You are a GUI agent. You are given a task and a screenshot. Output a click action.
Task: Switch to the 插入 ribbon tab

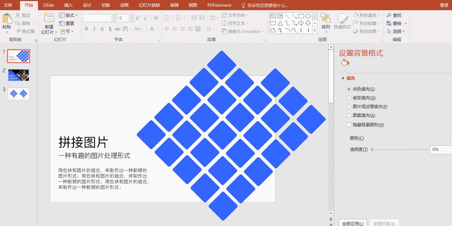(x=68, y=5)
